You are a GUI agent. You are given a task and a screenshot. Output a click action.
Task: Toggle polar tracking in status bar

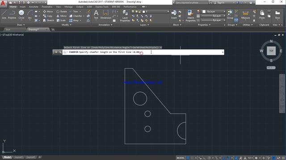(x=209, y=158)
